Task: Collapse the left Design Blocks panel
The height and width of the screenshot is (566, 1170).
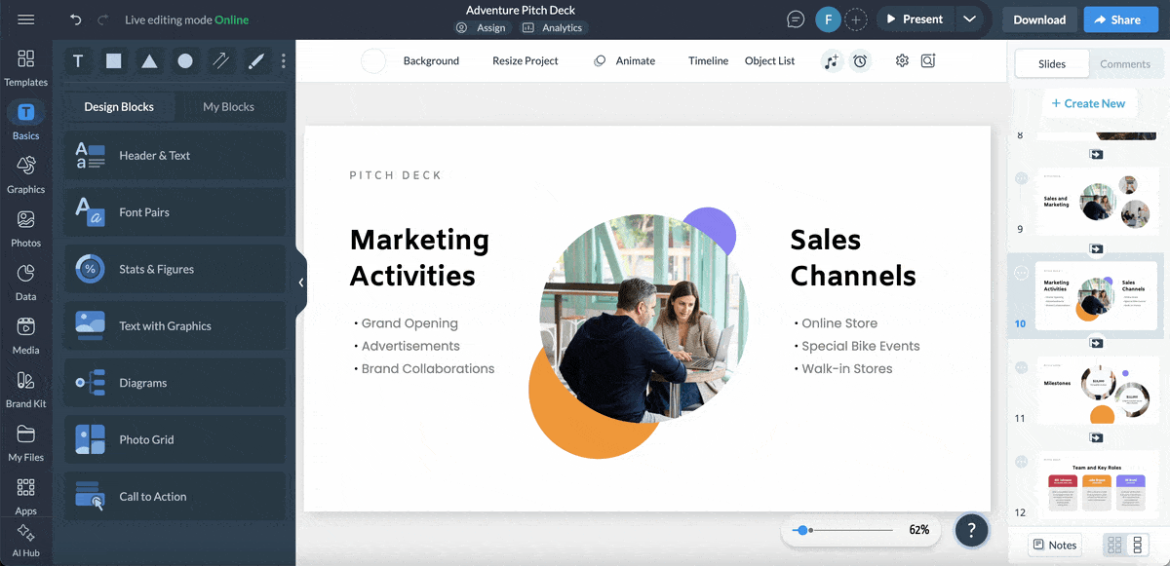Action: pos(301,283)
